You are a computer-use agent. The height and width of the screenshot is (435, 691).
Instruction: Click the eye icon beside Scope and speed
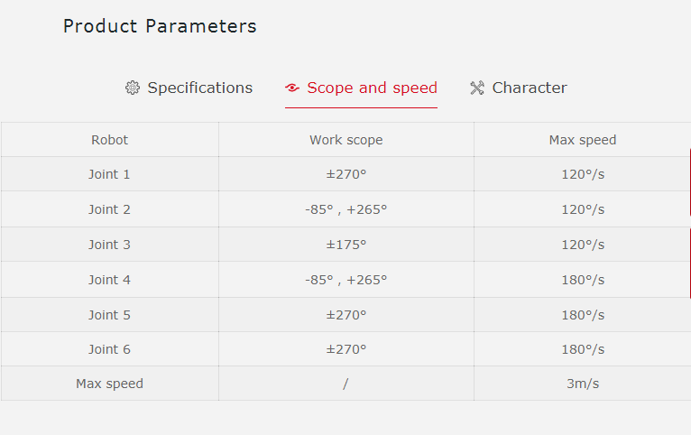292,88
